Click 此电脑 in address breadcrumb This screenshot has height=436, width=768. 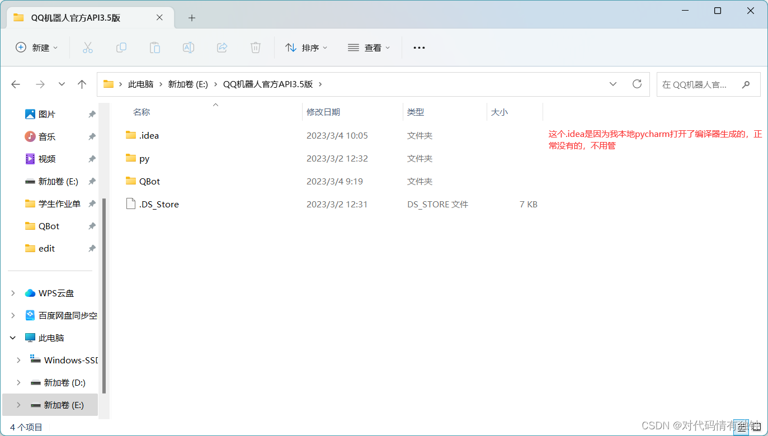(140, 84)
